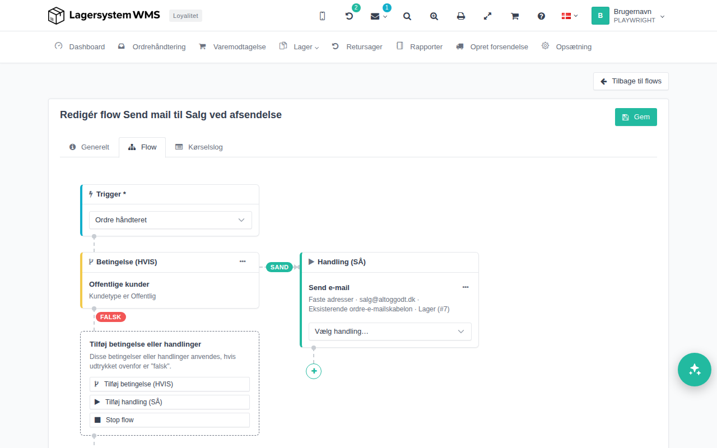The image size is (717, 448).
Task: Expand the Lager navigation menu
Action: click(300, 47)
